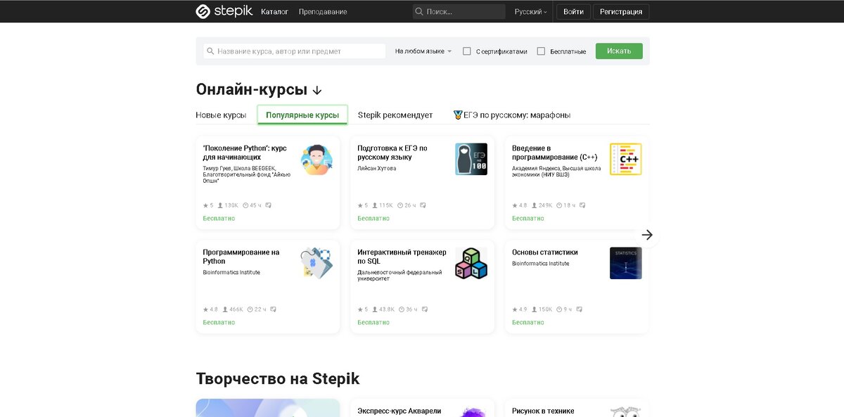Click the SQL cubes course image
This screenshot has height=417, width=844.
point(471,264)
